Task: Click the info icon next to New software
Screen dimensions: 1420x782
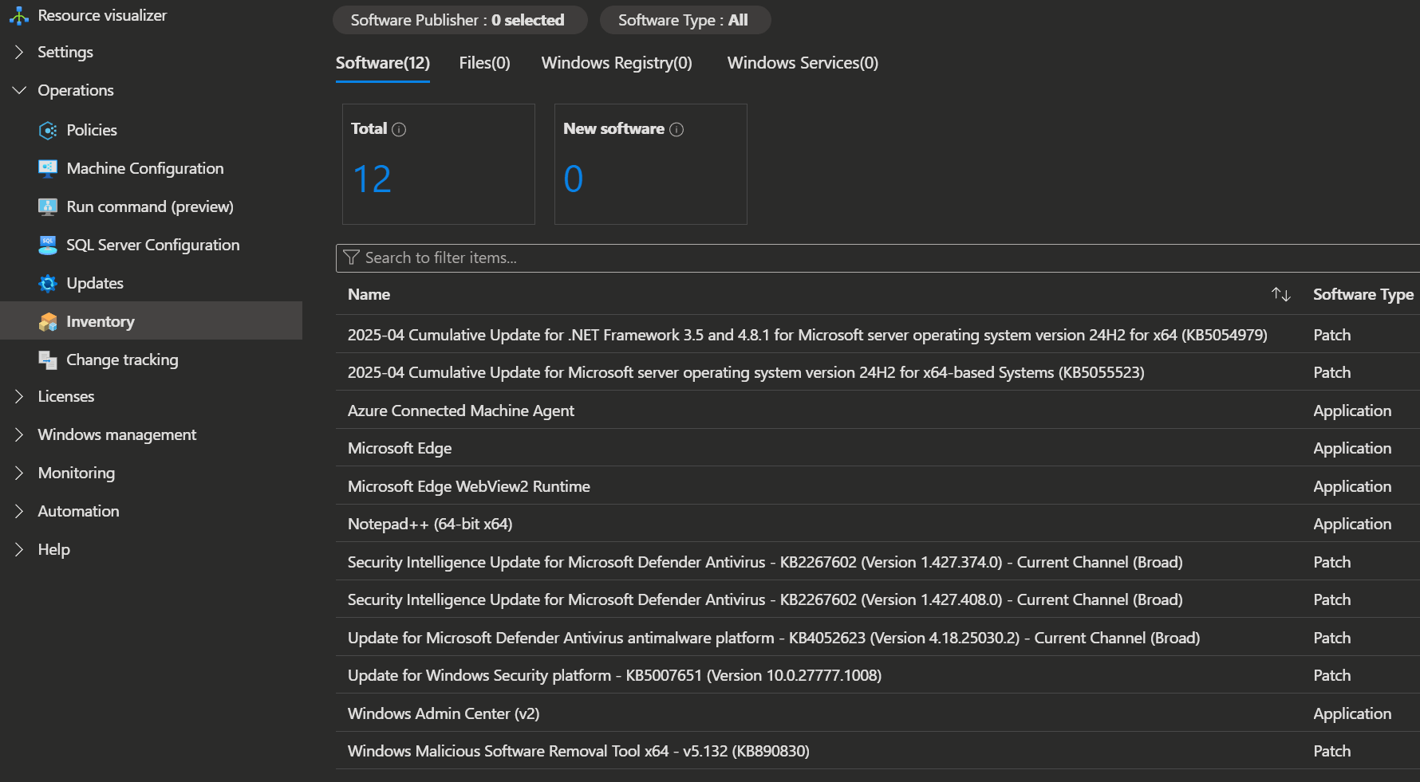Action: coord(676,129)
